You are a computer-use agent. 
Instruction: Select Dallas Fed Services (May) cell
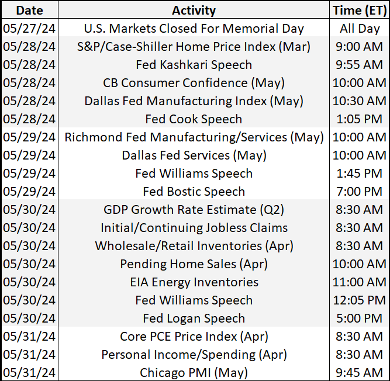194,155
